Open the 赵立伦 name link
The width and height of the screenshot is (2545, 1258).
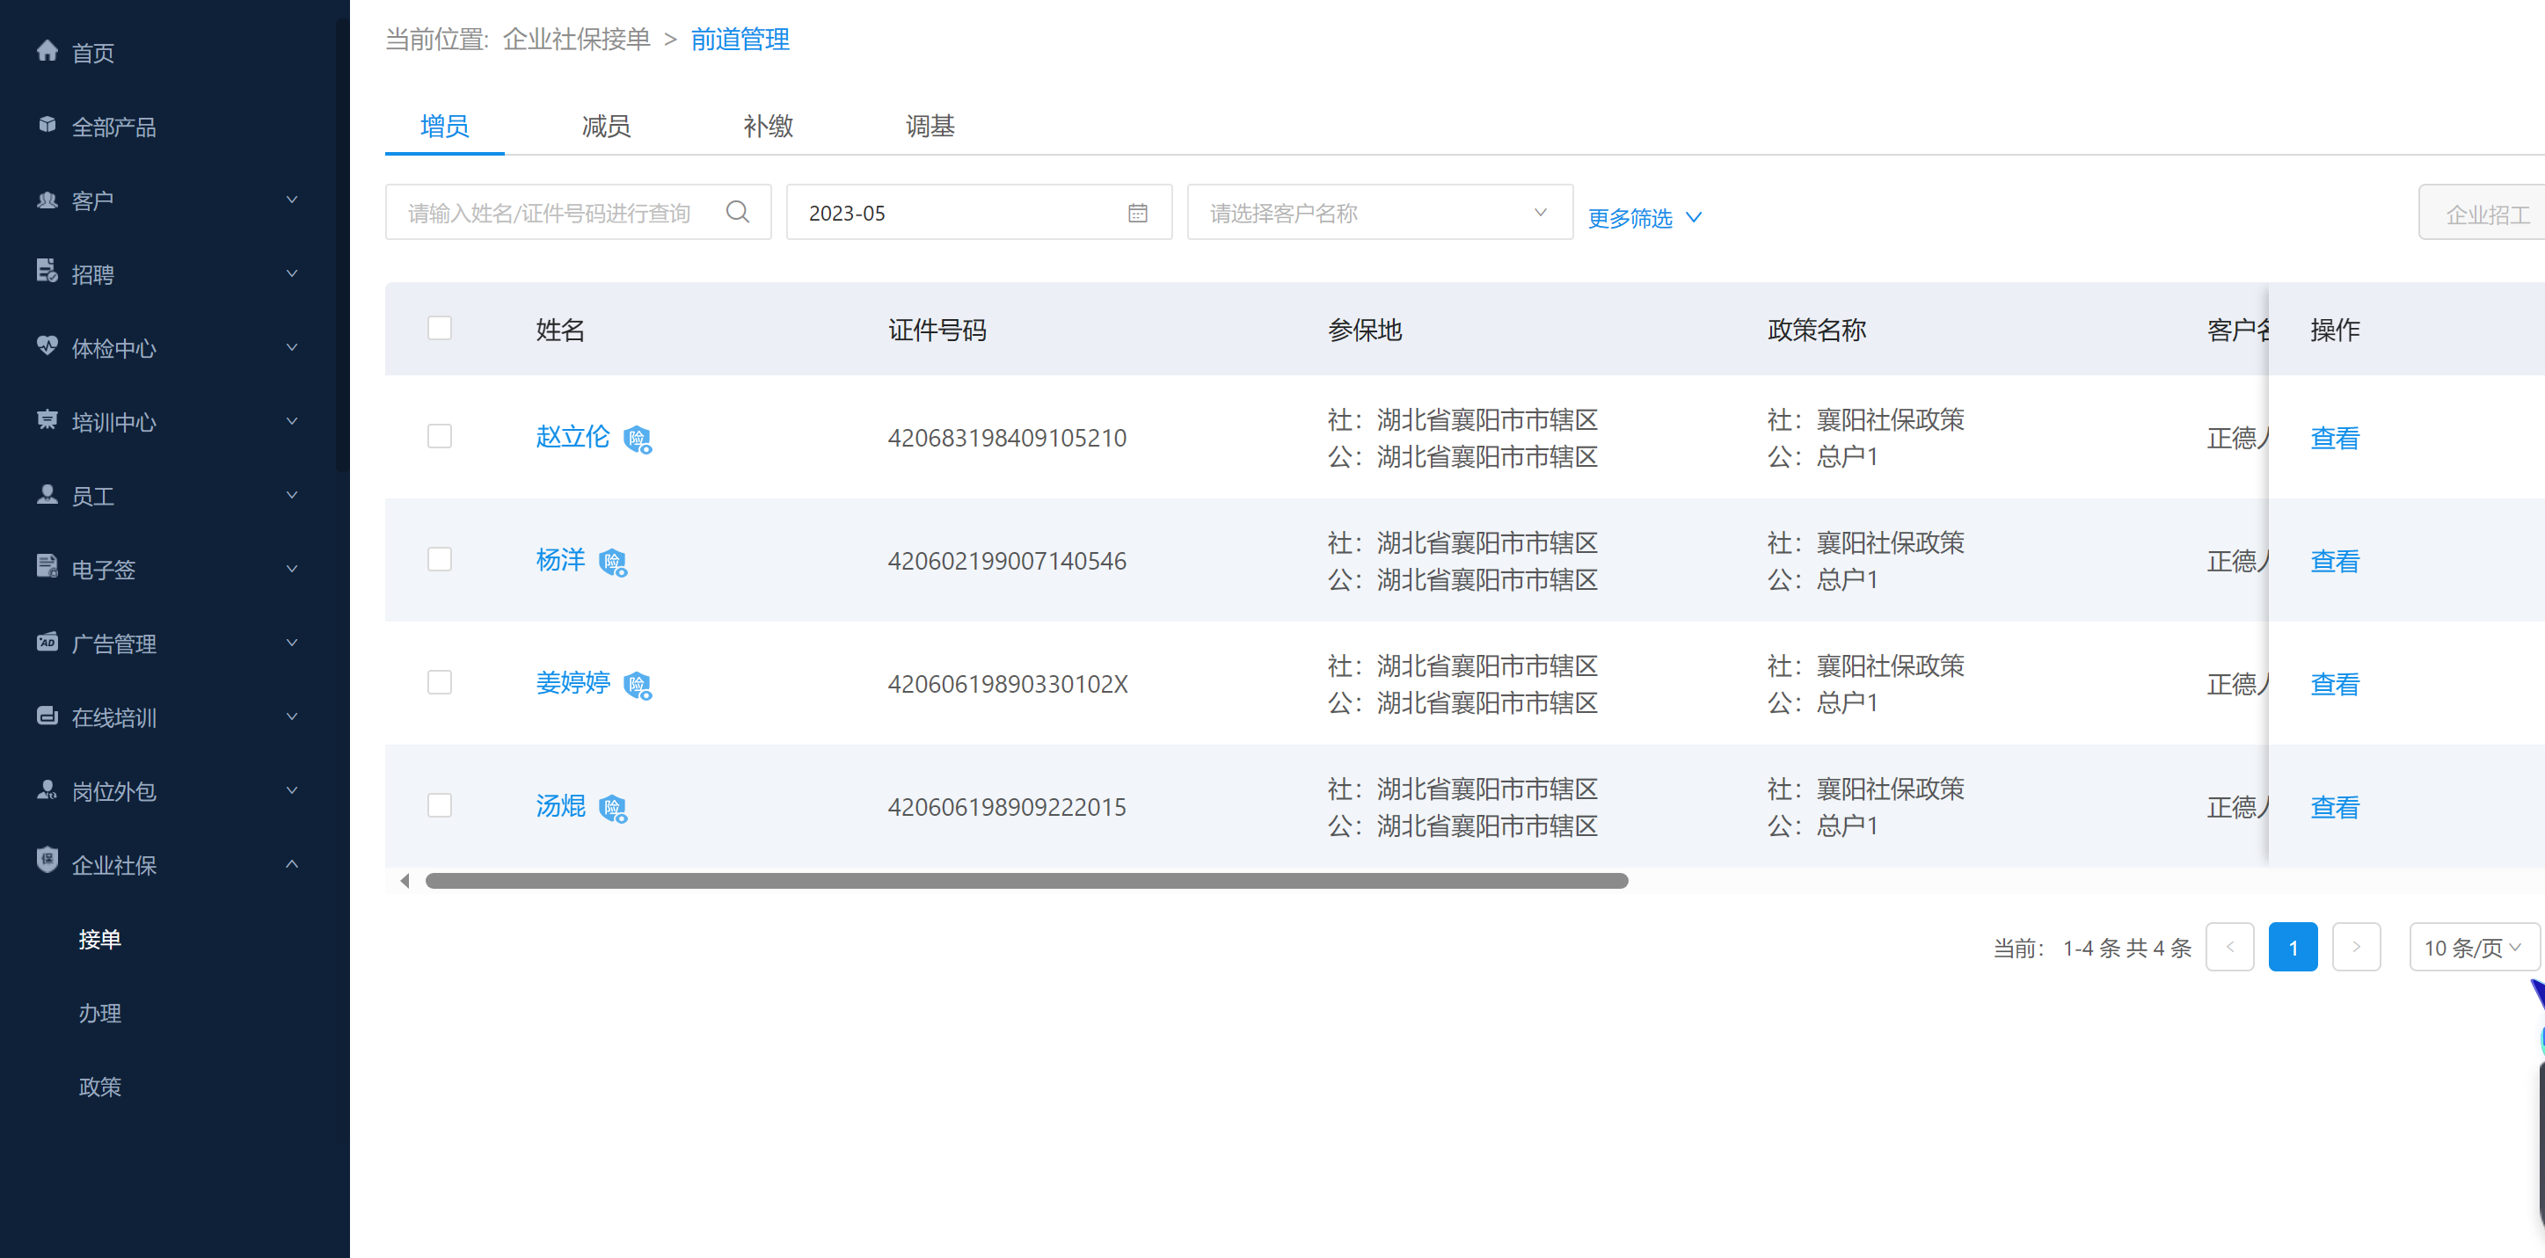(x=573, y=436)
